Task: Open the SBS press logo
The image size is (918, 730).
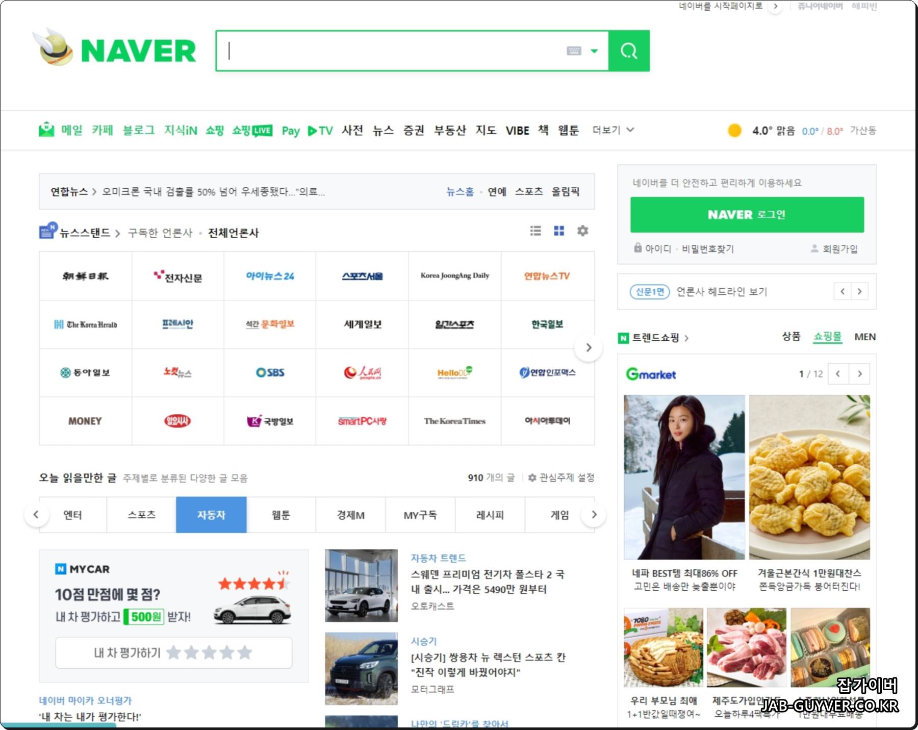Action: coord(270,372)
